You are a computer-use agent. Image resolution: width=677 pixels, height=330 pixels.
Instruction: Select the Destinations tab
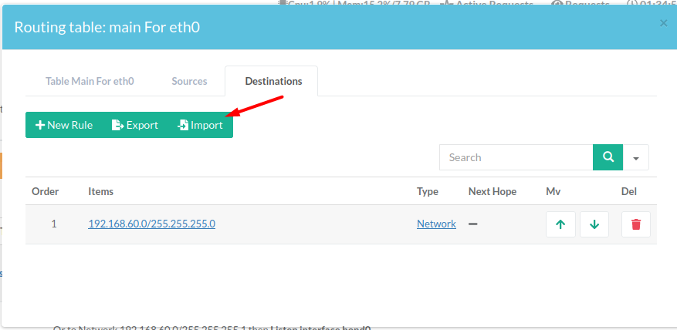click(273, 81)
